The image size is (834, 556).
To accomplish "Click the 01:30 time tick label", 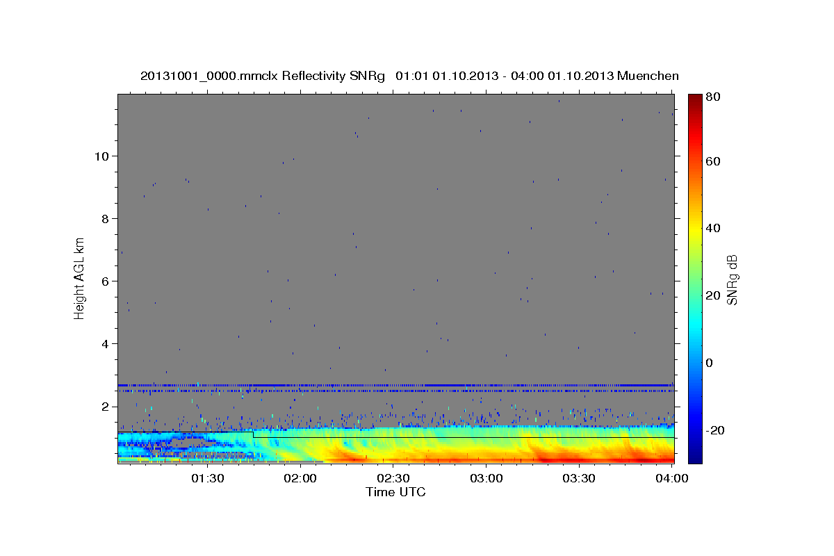I will click(207, 478).
